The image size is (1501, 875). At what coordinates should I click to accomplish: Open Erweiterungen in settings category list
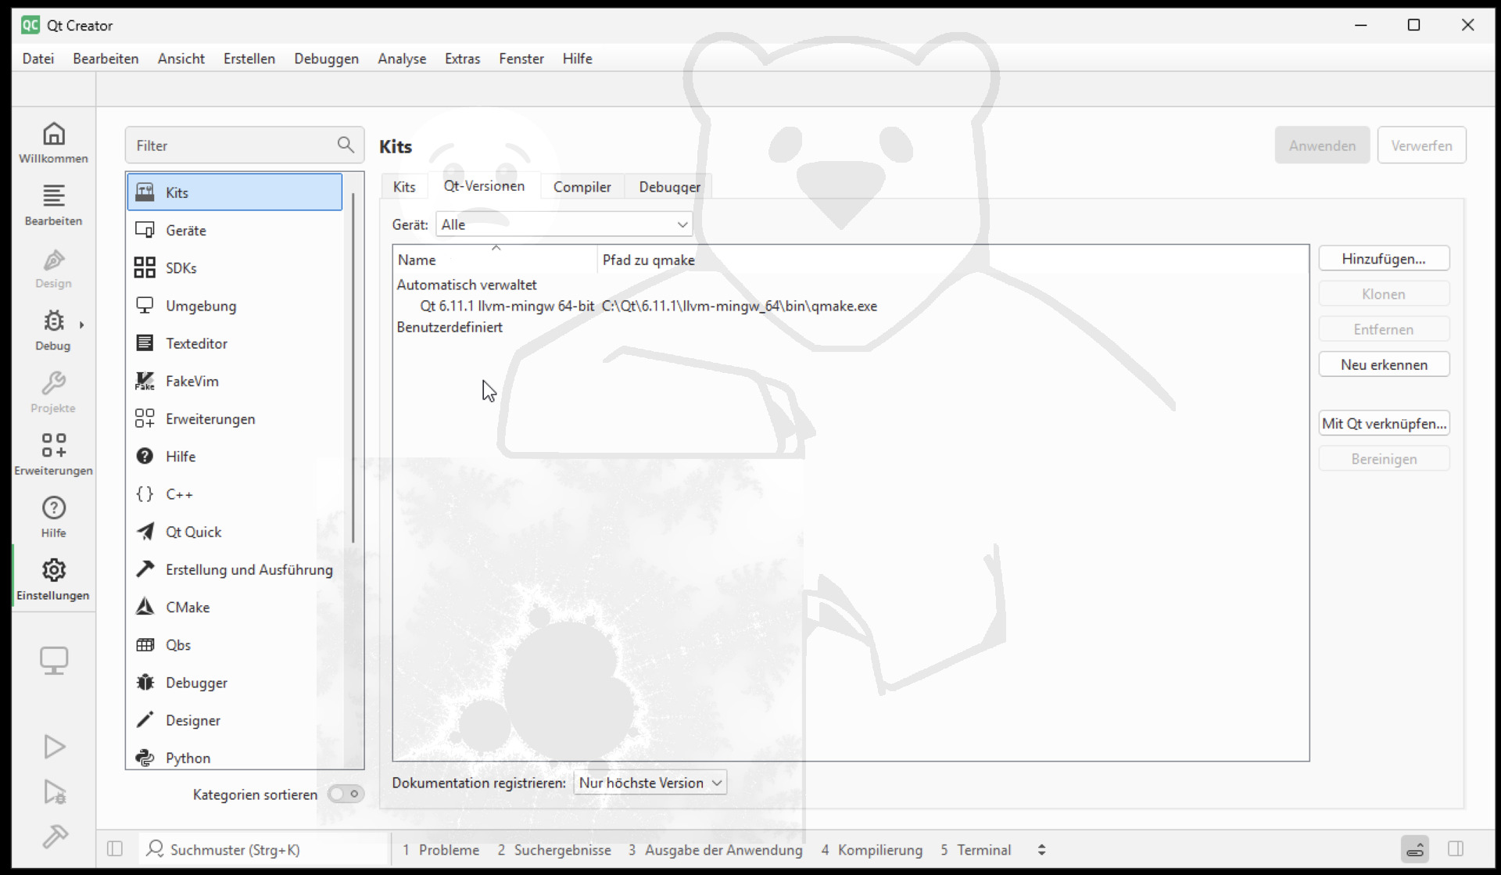pyautogui.click(x=235, y=418)
